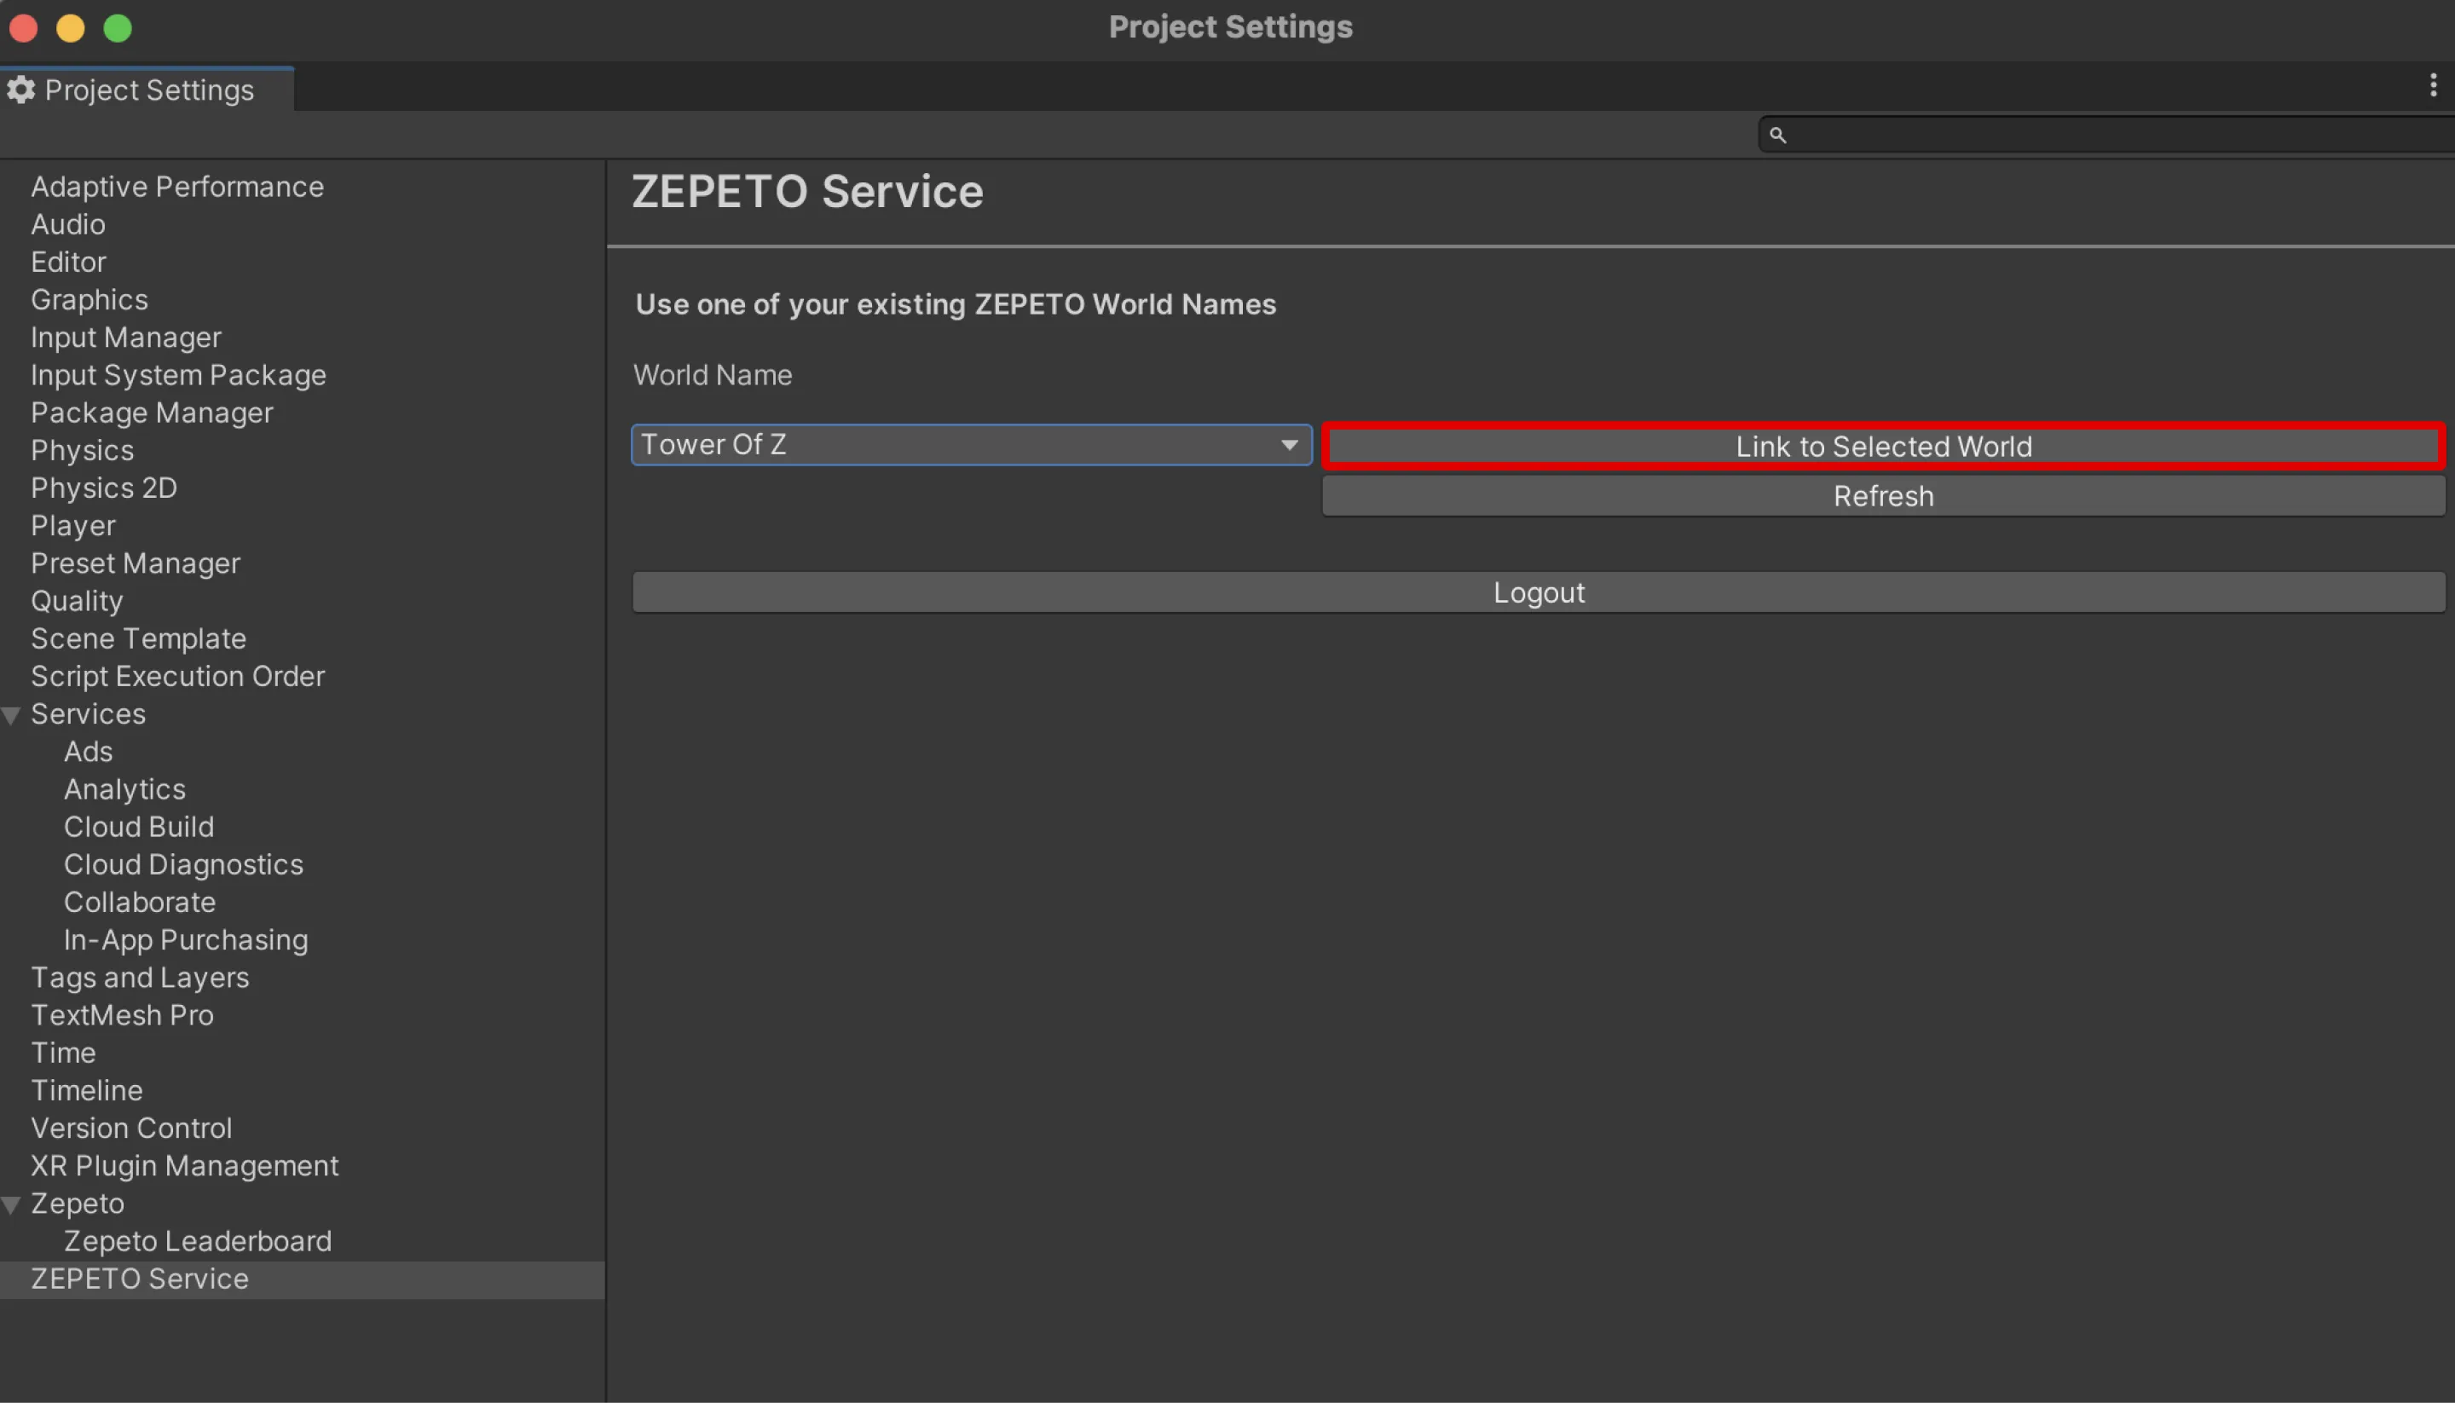Click Link to Selected World button
The height and width of the screenshot is (1403, 2455).
tap(1883, 445)
